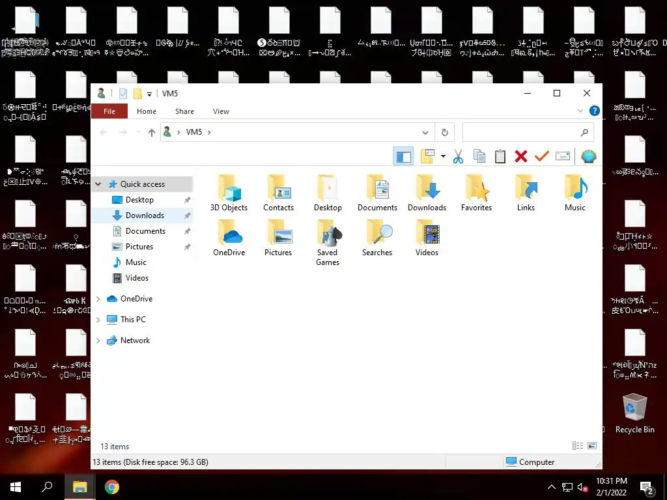
Task: Expand the Network tree node
Action: click(98, 340)
